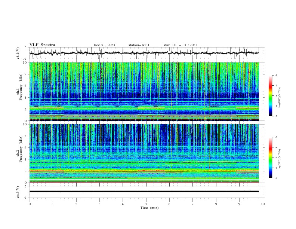Click the "ch.3(V)" axis label

[18, 192]
